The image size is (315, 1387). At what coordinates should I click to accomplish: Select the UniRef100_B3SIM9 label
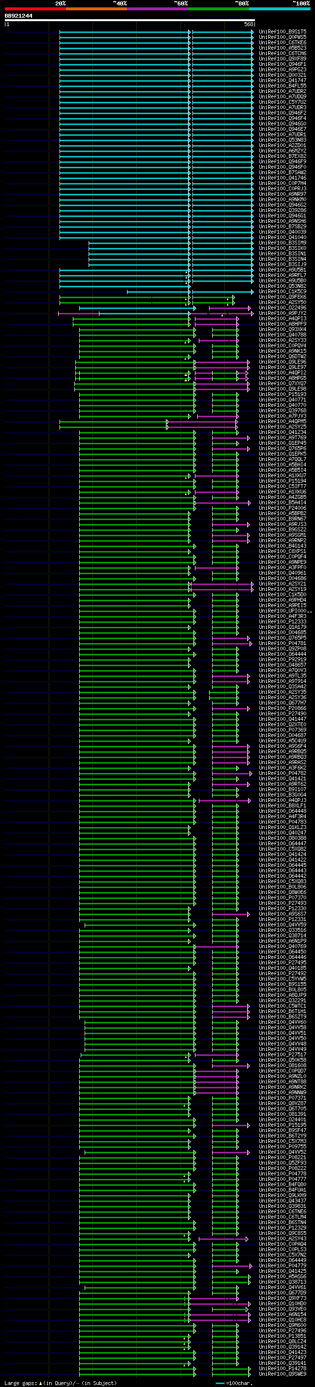click(x=283, y=243)
